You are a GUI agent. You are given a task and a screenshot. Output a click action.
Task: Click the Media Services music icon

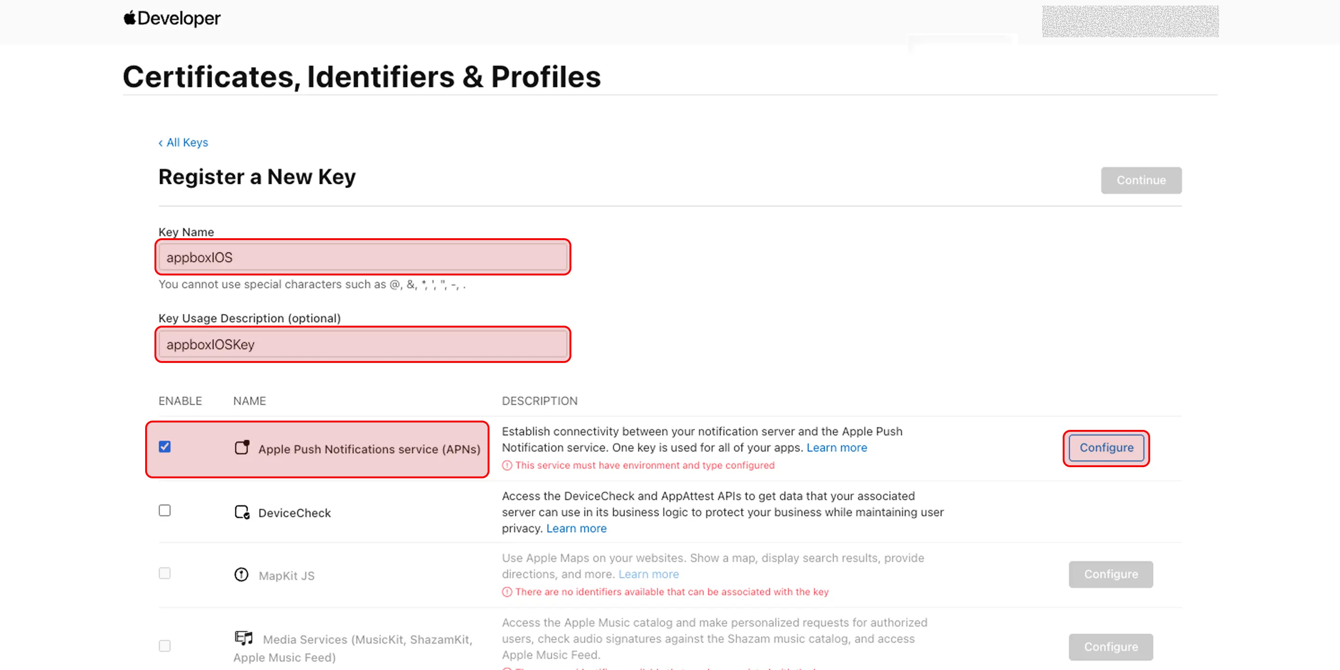tap(243, 638)
